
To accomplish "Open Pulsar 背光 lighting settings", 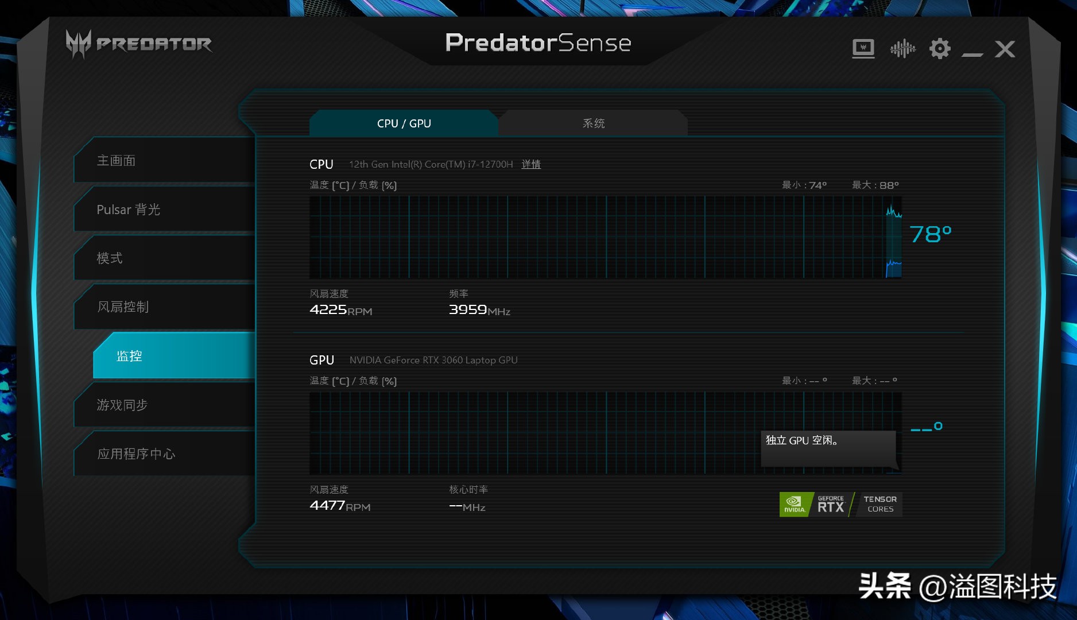I will click(164, 210).
